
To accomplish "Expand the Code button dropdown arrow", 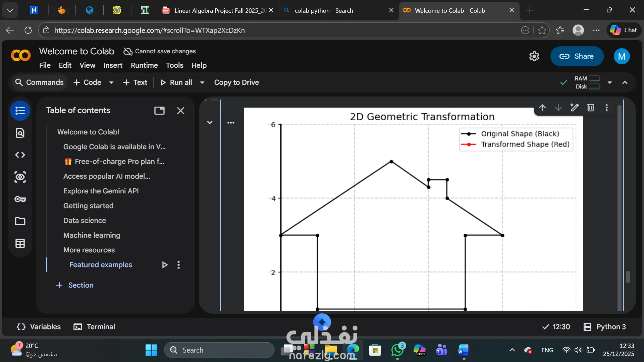I will (111, 82).
